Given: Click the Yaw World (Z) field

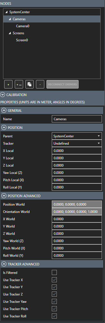Looking at the screenshot, I should [x=77, y=241].
